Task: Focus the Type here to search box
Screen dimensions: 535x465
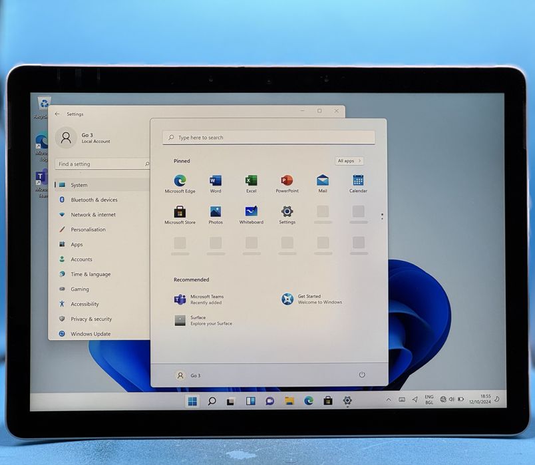Action: (269, 138)
